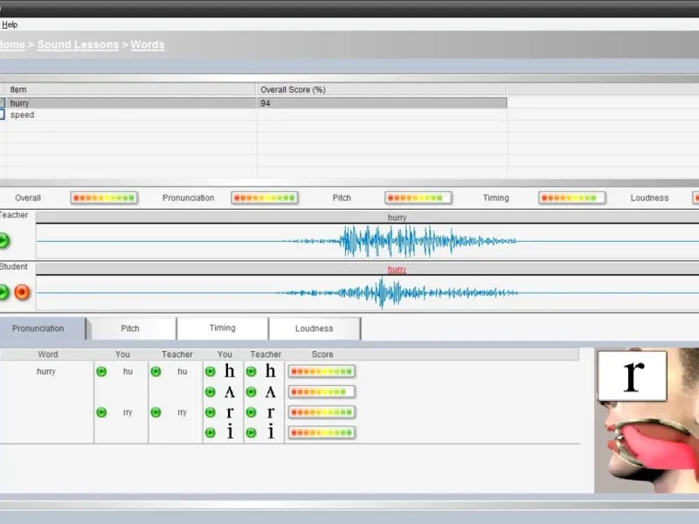Open the Help menu
The width and height of the screenshot is (699, 524).
(x=10, y=24)
